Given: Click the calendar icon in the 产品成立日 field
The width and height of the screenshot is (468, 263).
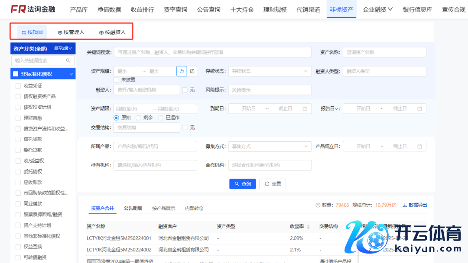Looking at the screenshot, I should coord(419,146).
